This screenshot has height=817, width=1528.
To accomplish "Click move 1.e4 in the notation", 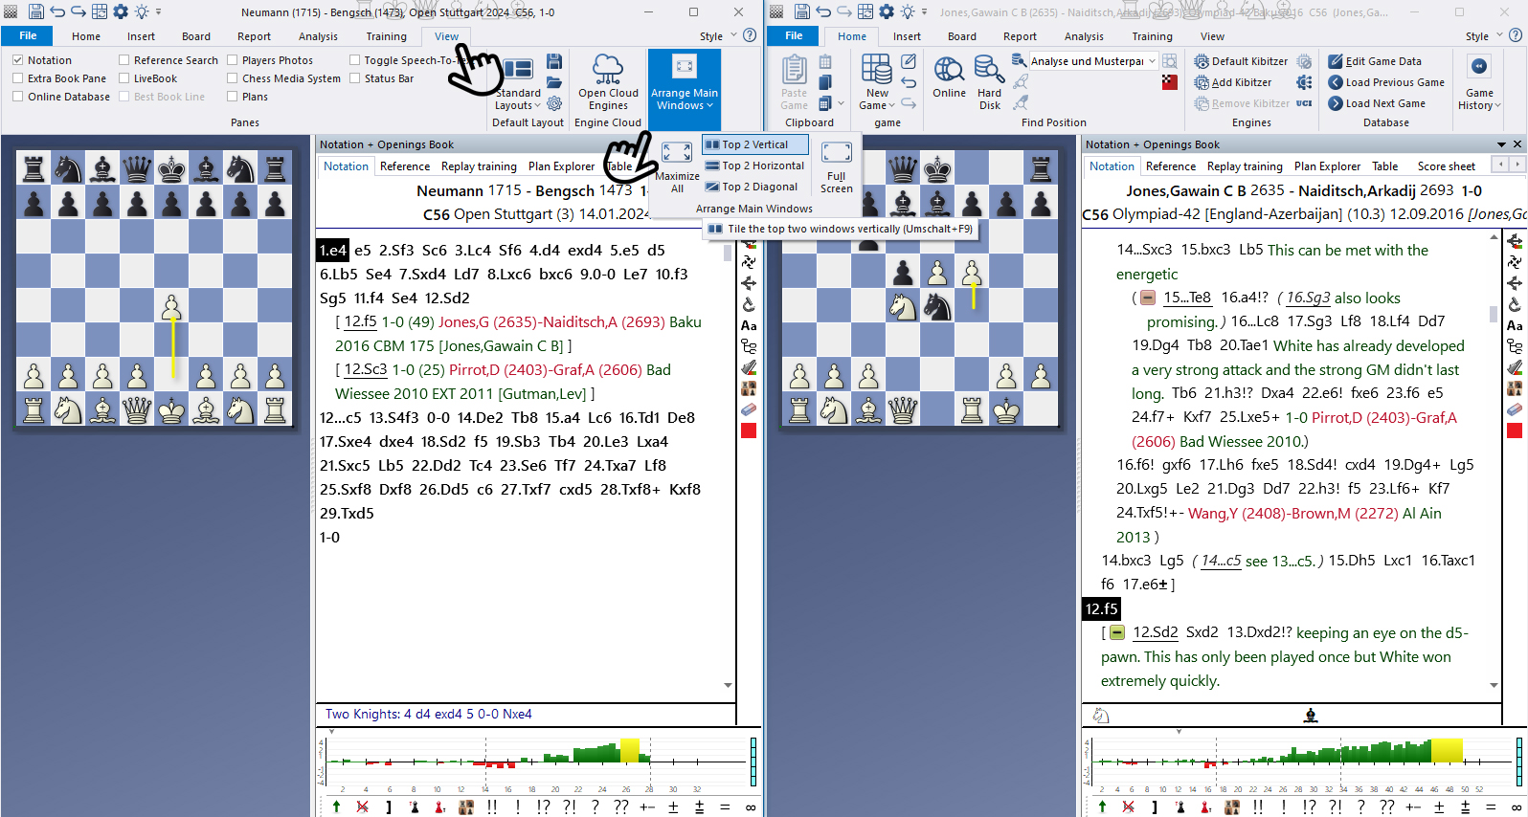I will click(332, 251).
